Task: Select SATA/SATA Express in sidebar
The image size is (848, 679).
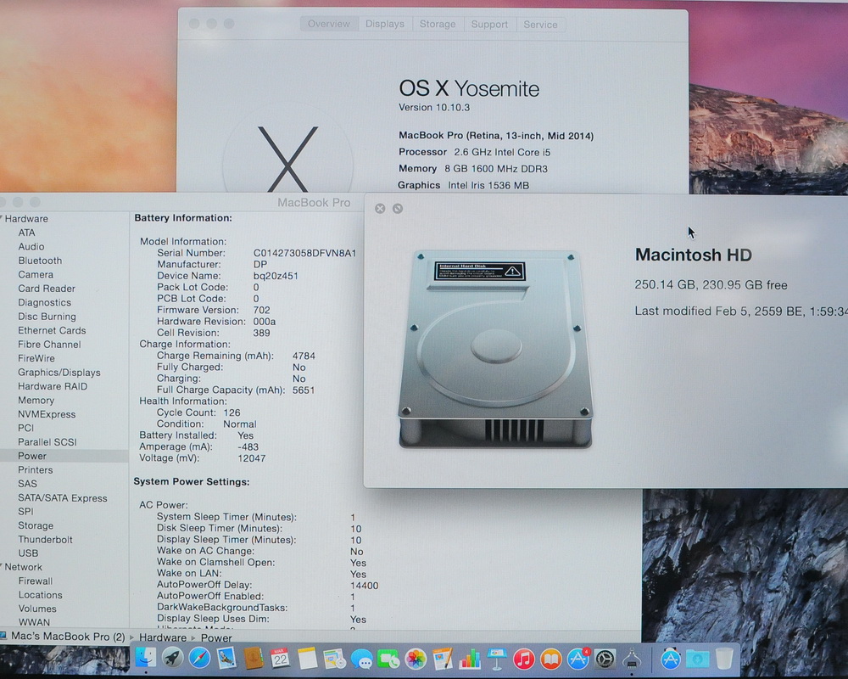Action: click(63, 498)
